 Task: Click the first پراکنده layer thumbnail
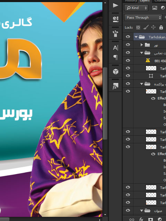coord(151,91)
